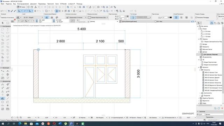The height and width of the screenshot is (126, 224).
Task: Open Общая Перспектива in the navigator
Action: [x=210, y=62]
